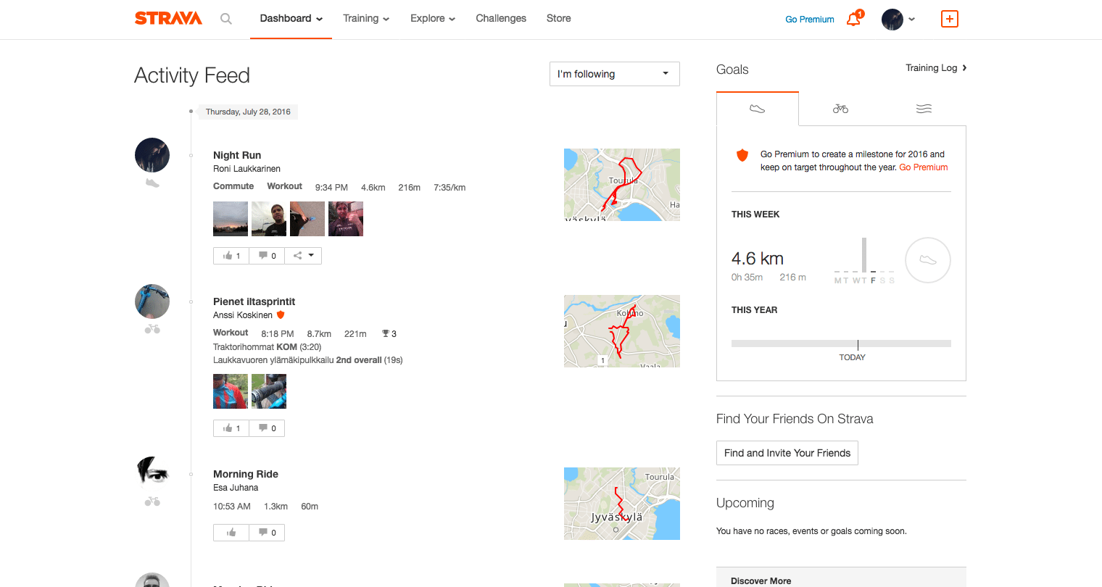Click Roni Laukkarinen's avatar
This screenshot has width=1102, height=587.
pyautogui.click(x=152, y=155)
